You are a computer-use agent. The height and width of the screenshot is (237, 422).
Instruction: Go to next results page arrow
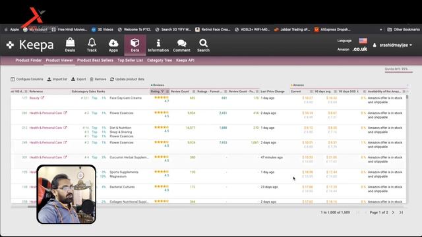tap(393, 213)
